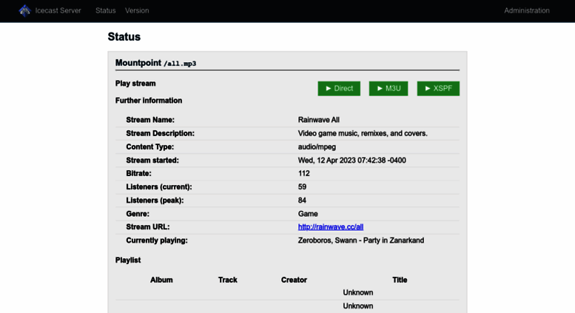This screenshot has height=313, width=575.
Task: Select 'Zeroboros, Swann - Party in Zanarkand' text
Action: tap(361, 240)
